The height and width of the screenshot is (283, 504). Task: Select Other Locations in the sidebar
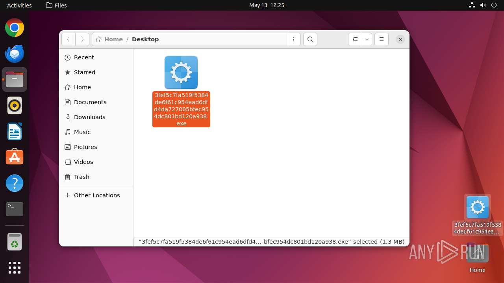(96, 195)
